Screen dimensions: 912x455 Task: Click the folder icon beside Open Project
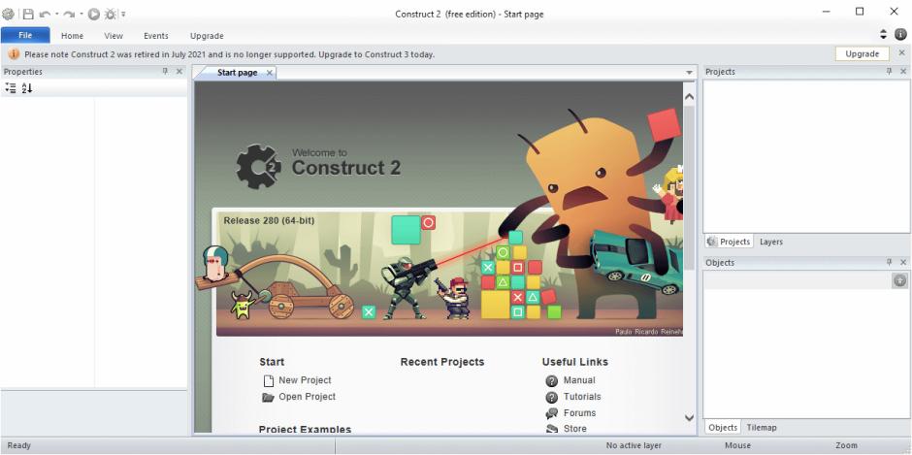[x=268, y=398]
